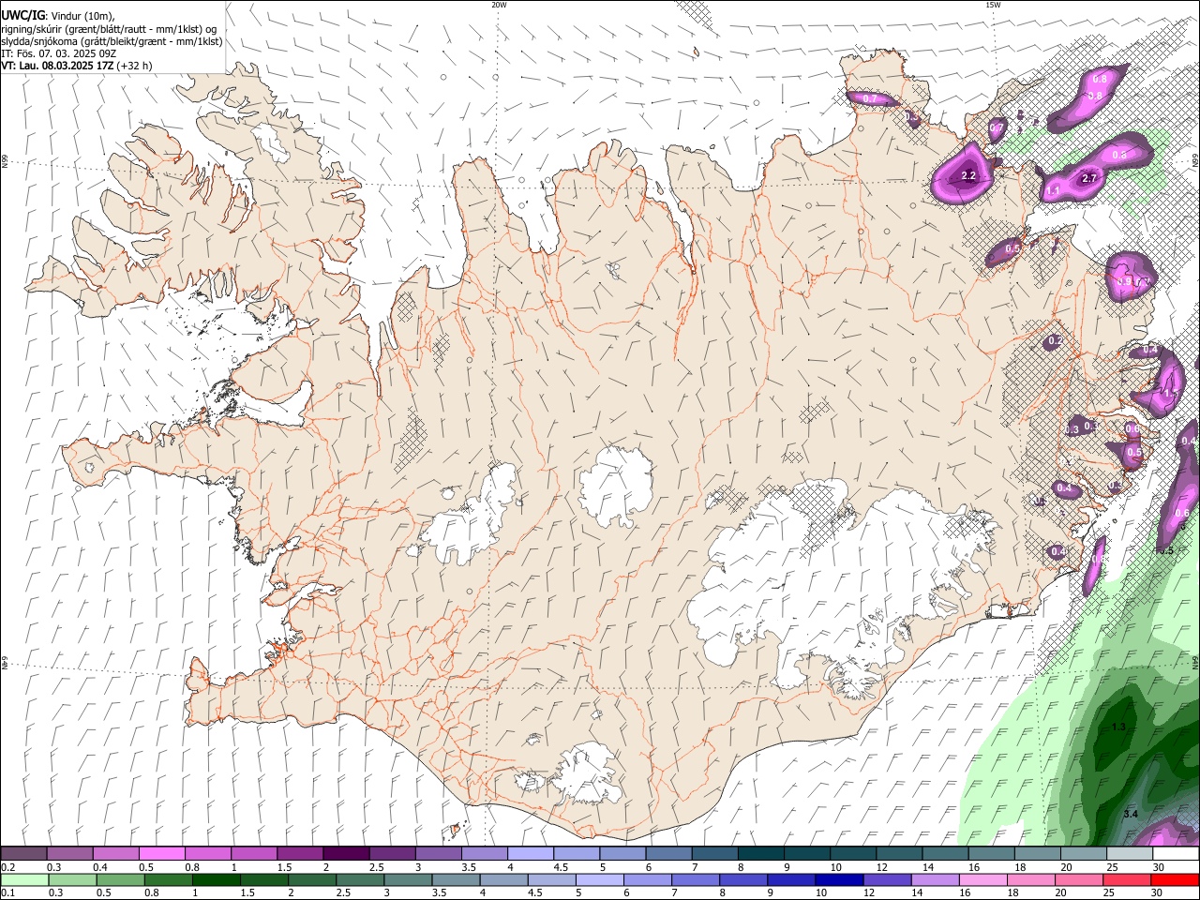Viewport: 1200px width, 900px height.
Task: Click the pale mint green 0.1–0.3 legend swatch
Action: click(x=26, y=879)
